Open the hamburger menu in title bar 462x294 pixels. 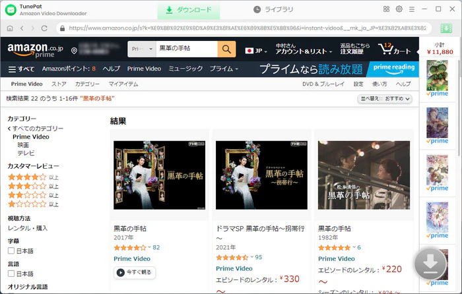tap(412, 9)
